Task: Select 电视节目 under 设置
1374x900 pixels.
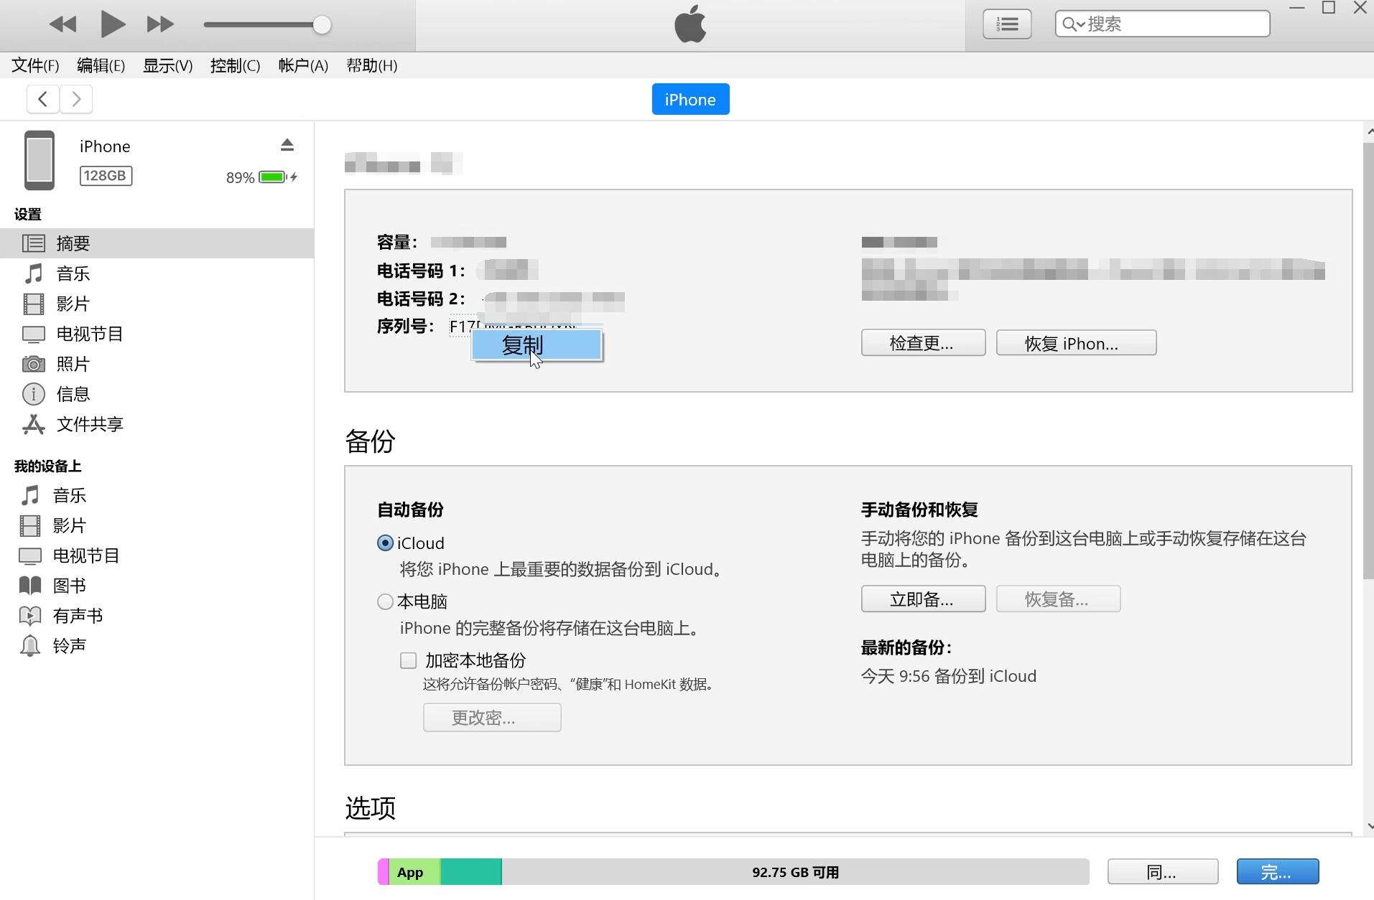Action: pyautogui.click(x=157, y=334)
